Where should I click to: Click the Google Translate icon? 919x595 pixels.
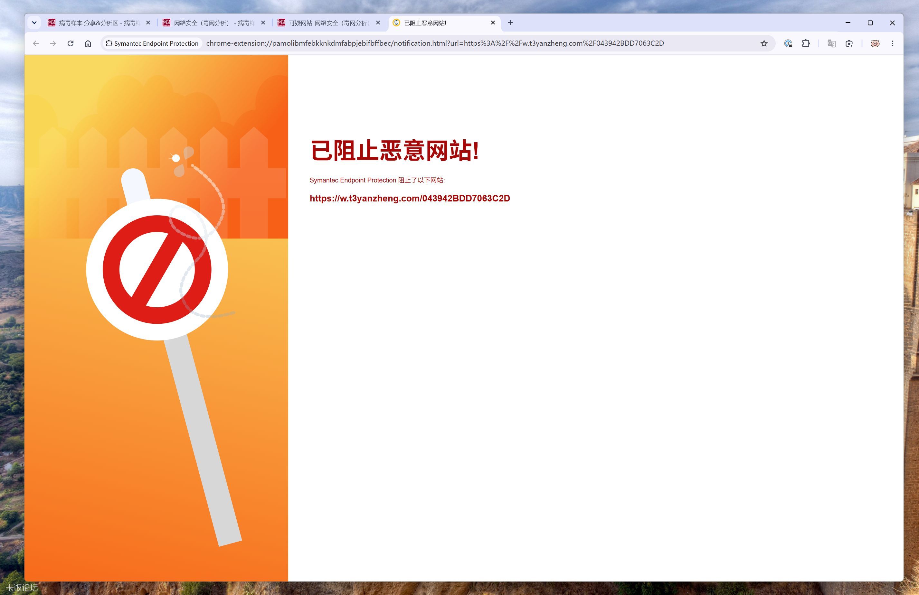[831, 43]
